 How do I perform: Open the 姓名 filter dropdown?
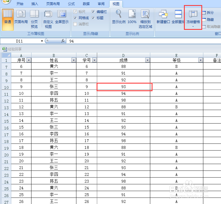74,60
